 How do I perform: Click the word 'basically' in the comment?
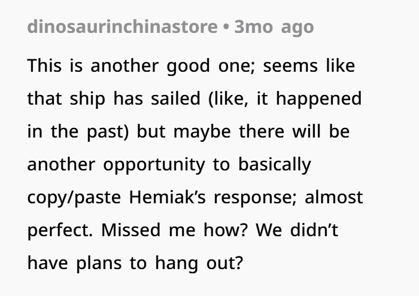point(275,165)
